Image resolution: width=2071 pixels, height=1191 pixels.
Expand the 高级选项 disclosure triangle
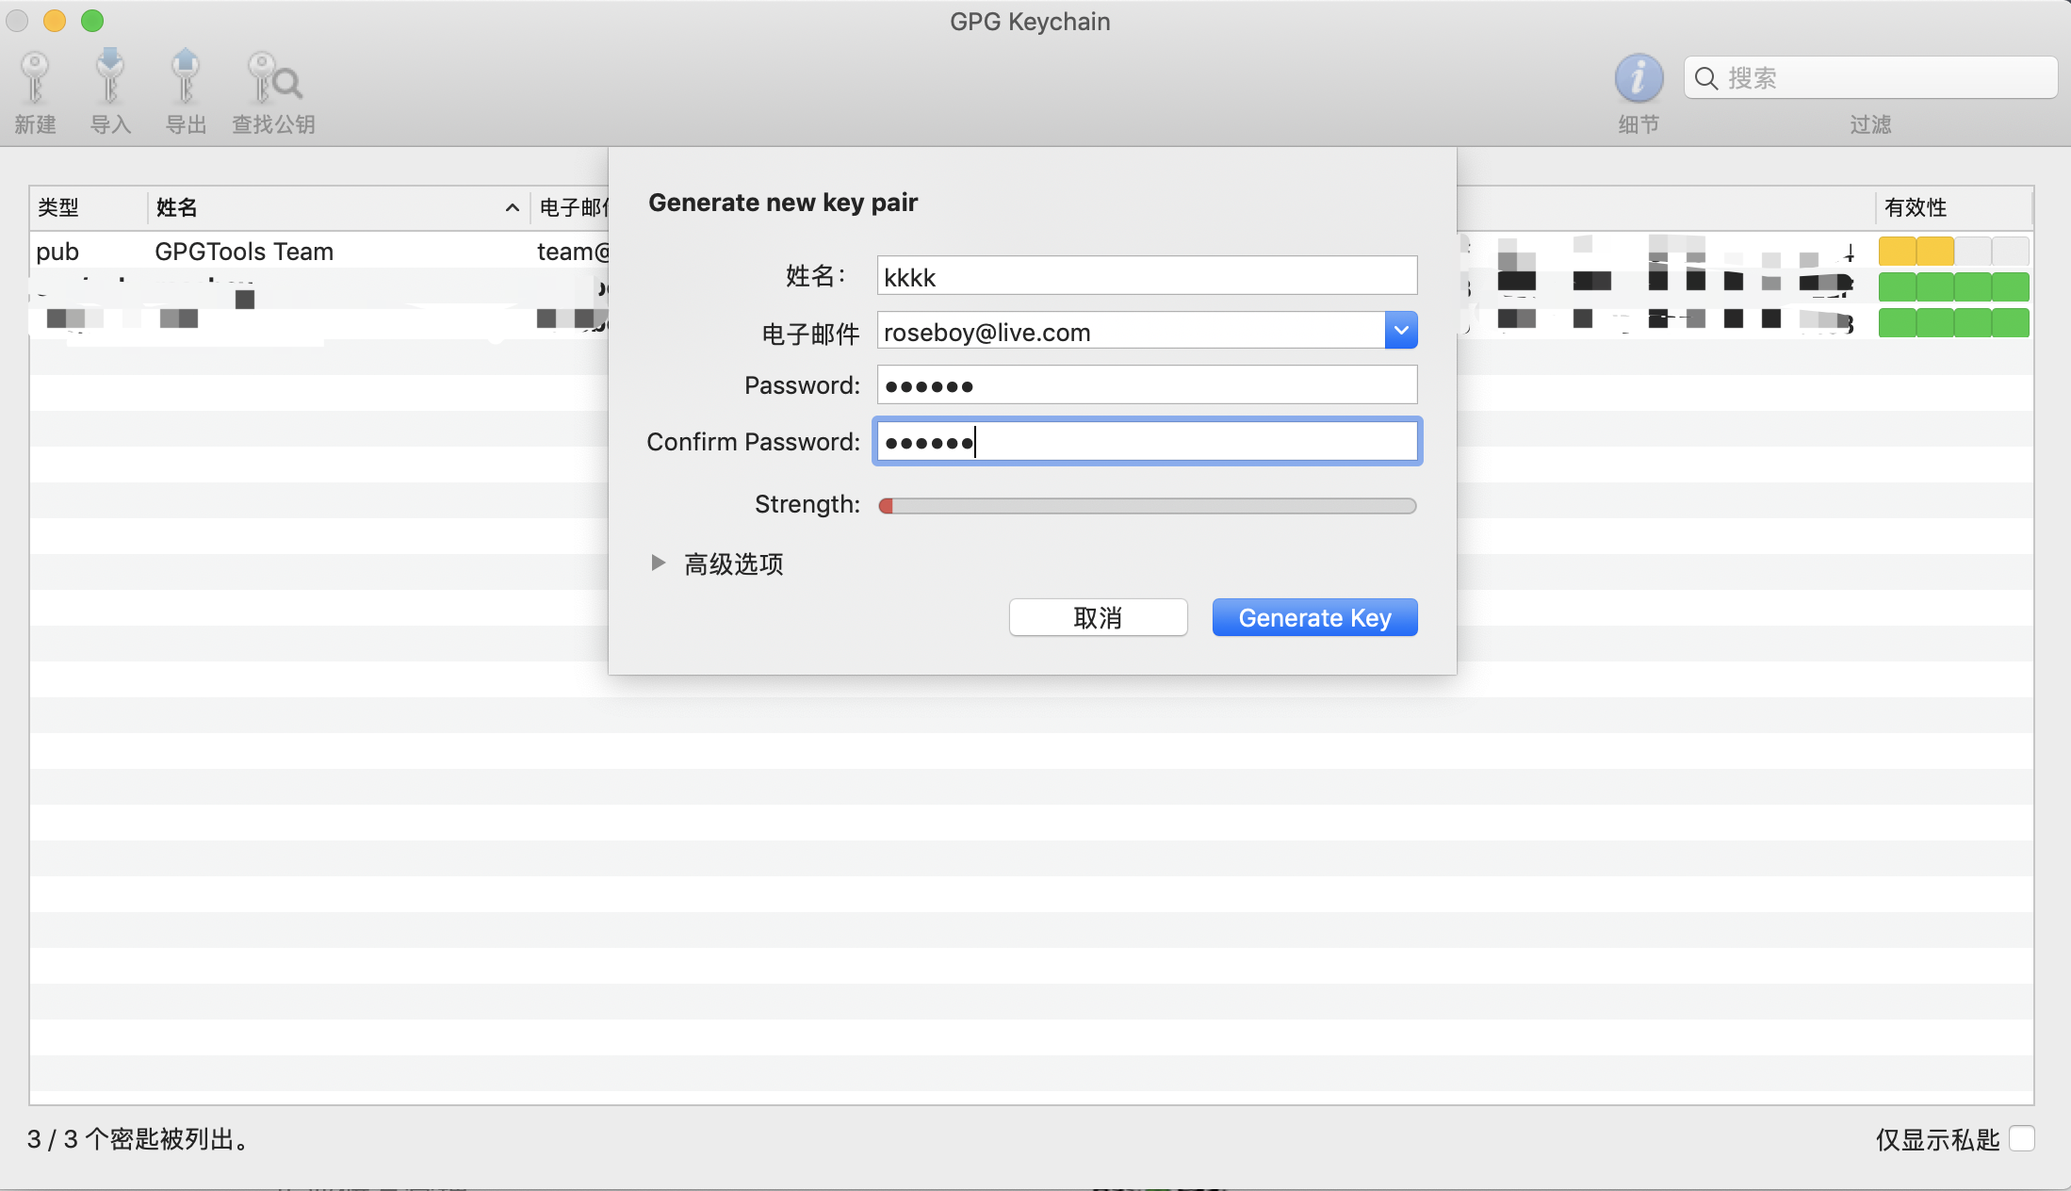658,563
